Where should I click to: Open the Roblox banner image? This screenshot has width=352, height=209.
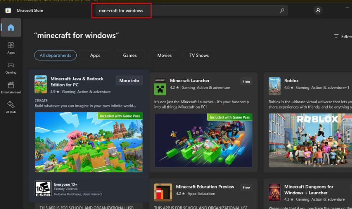pos(311,140)
